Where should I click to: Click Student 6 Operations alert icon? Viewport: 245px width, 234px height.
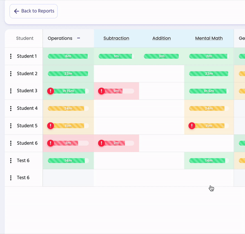51,143
